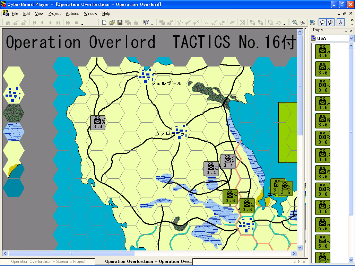355x266 pixels.
Task: Open the Project menu
Action: tap(54, 14)
